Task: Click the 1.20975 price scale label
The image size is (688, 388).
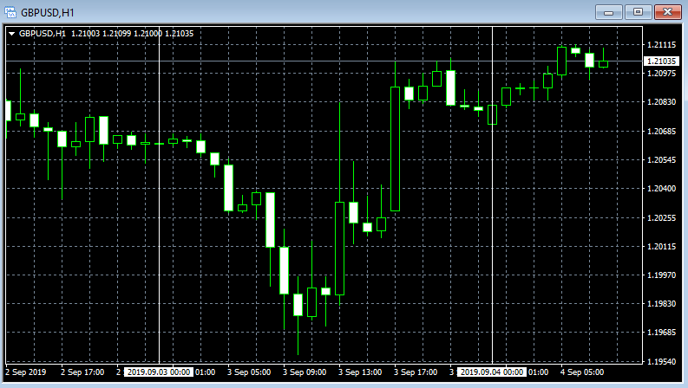Action: click(662, 73)
